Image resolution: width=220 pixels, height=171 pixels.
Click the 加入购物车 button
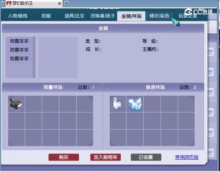pos(106,157)
